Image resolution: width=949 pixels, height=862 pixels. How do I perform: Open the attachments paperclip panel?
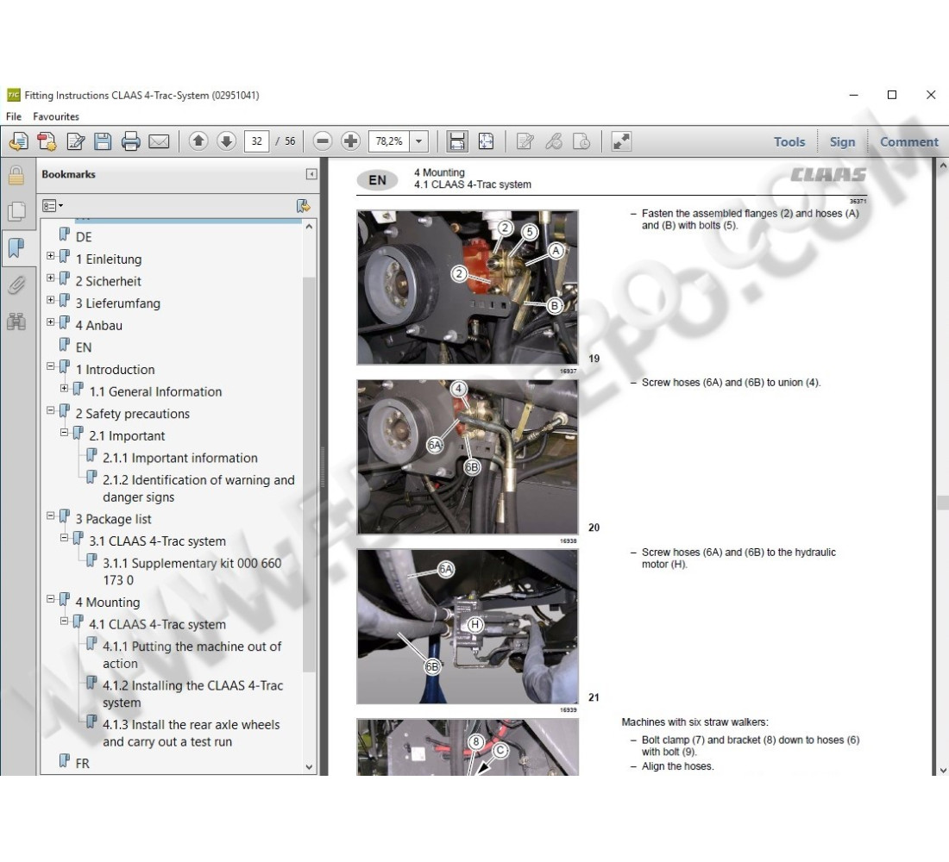(x=16, y=285)
